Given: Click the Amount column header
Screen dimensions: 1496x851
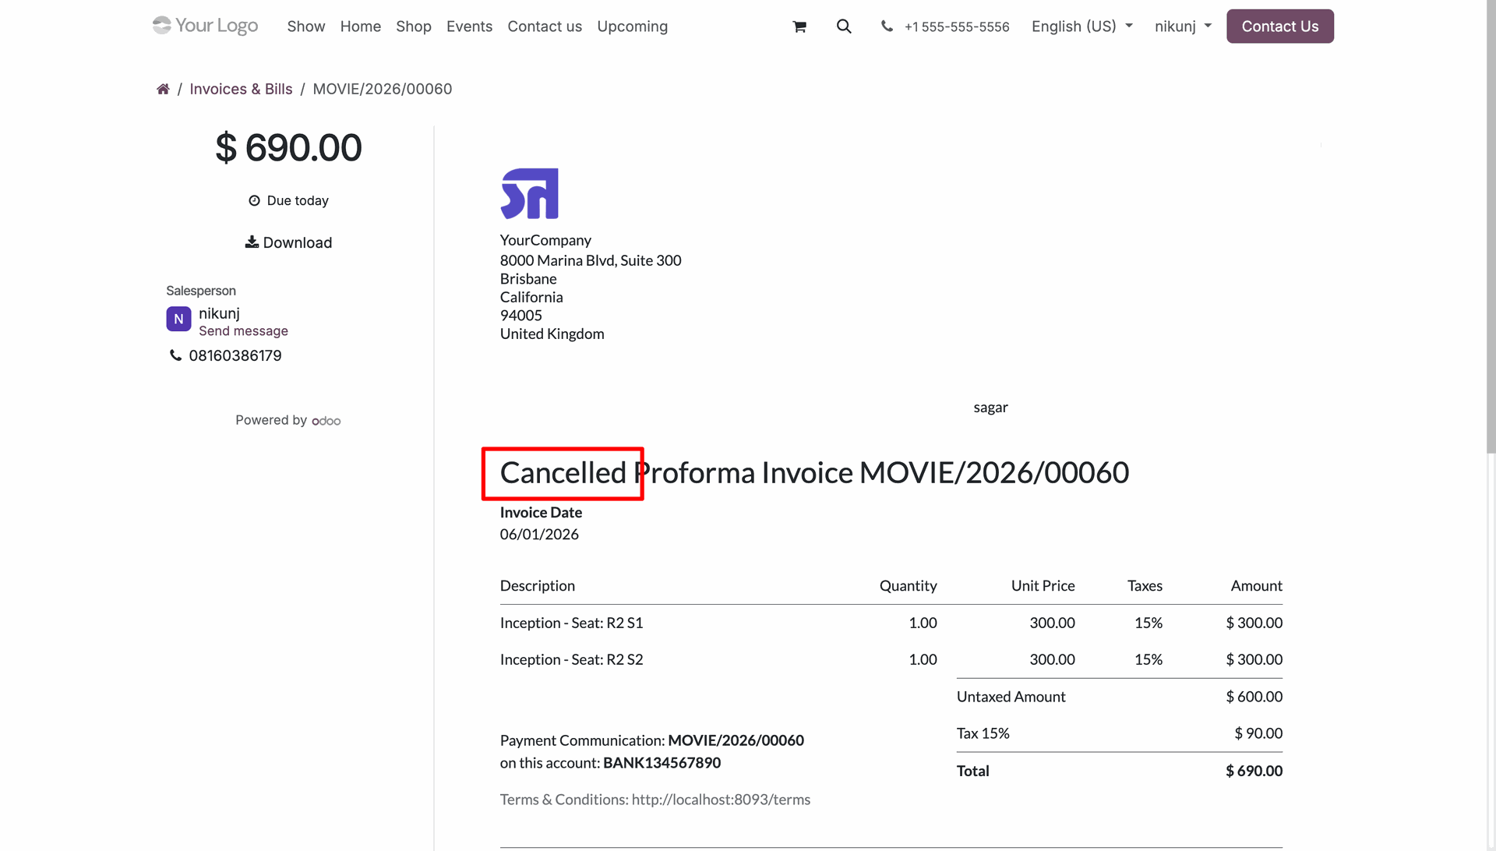Looking at the screenshot, I should pyautogui.click(x=1256, y=586).
